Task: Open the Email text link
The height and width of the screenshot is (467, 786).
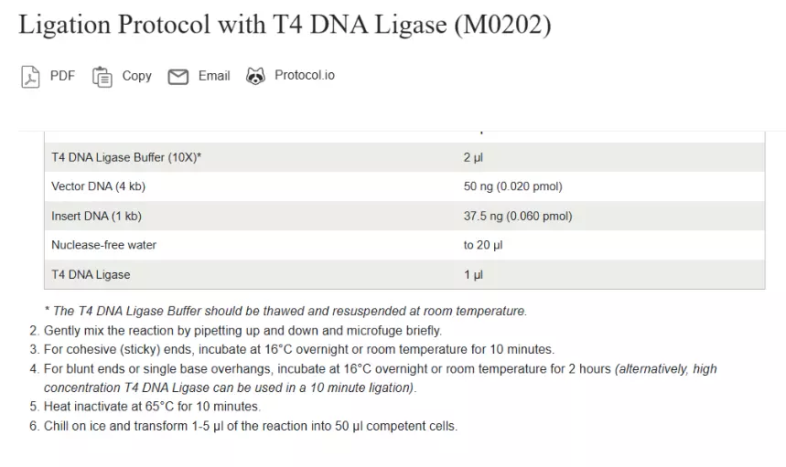Action: [214, 76]
